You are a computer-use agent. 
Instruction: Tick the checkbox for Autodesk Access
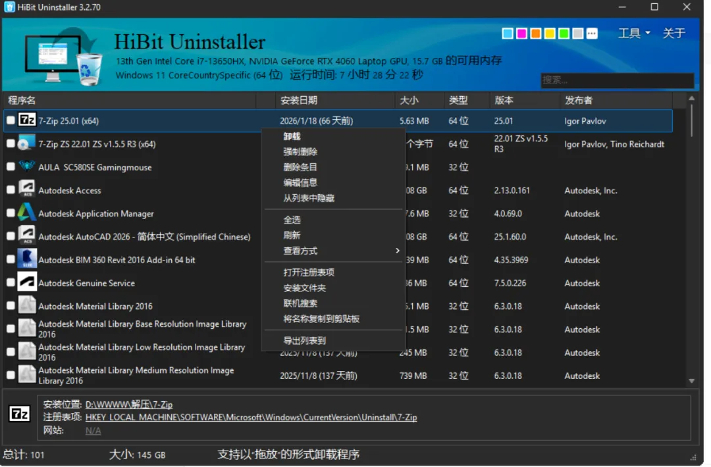[11, 190]
